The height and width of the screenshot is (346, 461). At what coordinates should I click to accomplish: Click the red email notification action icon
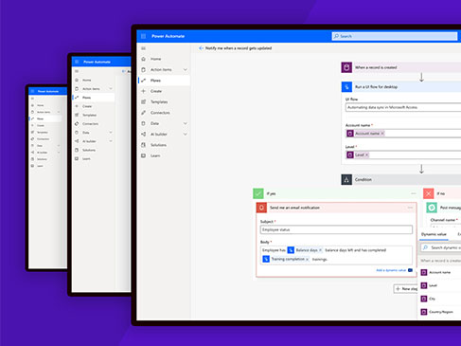pos(261,208)
